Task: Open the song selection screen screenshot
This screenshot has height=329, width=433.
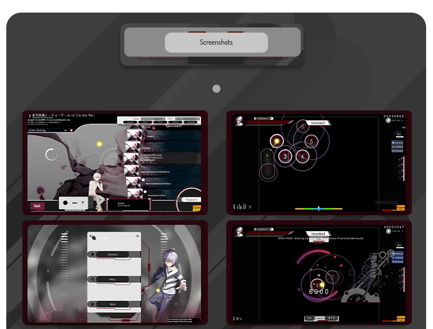Action: click(x=115, y=162)
